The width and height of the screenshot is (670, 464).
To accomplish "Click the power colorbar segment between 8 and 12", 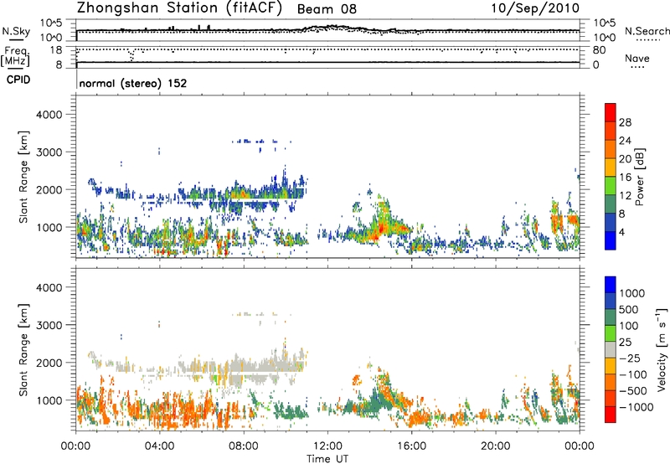I will tap(611, 204).
